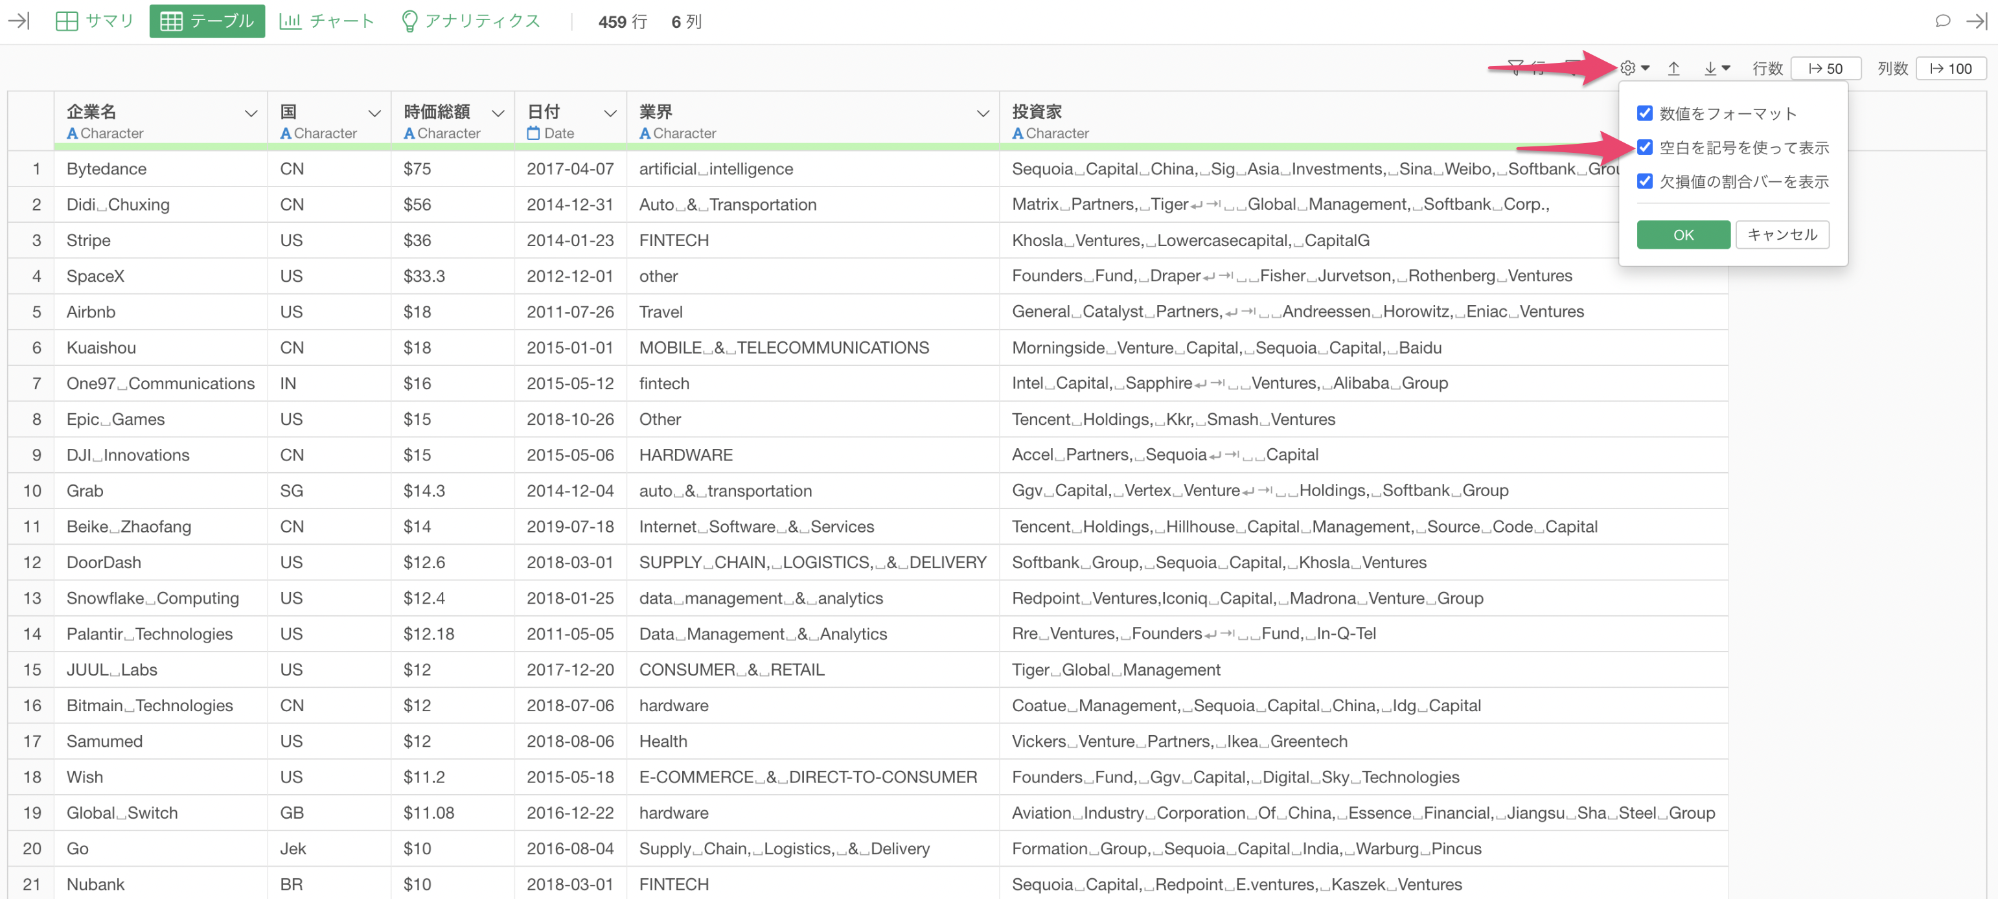This screenshot has height=899, width=1998.
Task: Click row number 12
Action: [32, 562]
